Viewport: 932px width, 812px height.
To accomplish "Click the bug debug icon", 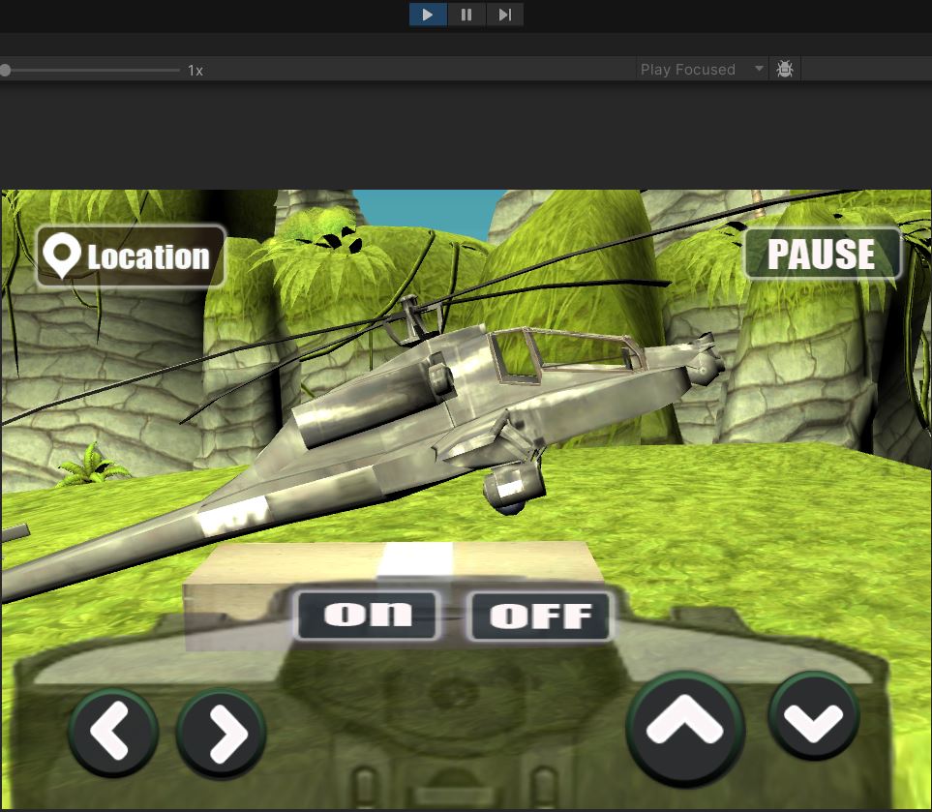I will [x=785, y=70].
